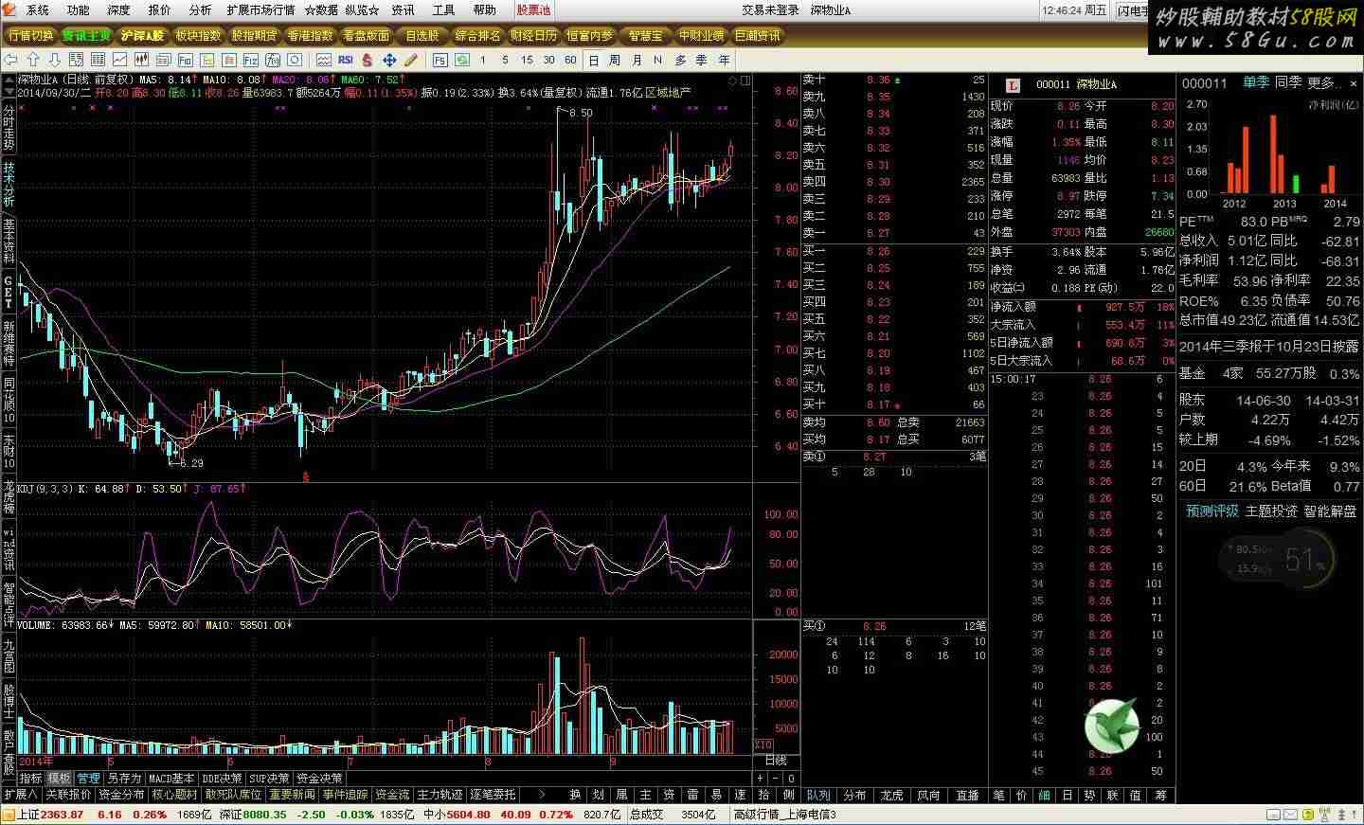Click the green bird logo icon
The height and width of the screenshot is (825, 1364).
pyautogui.click(x=1111, y=726)
